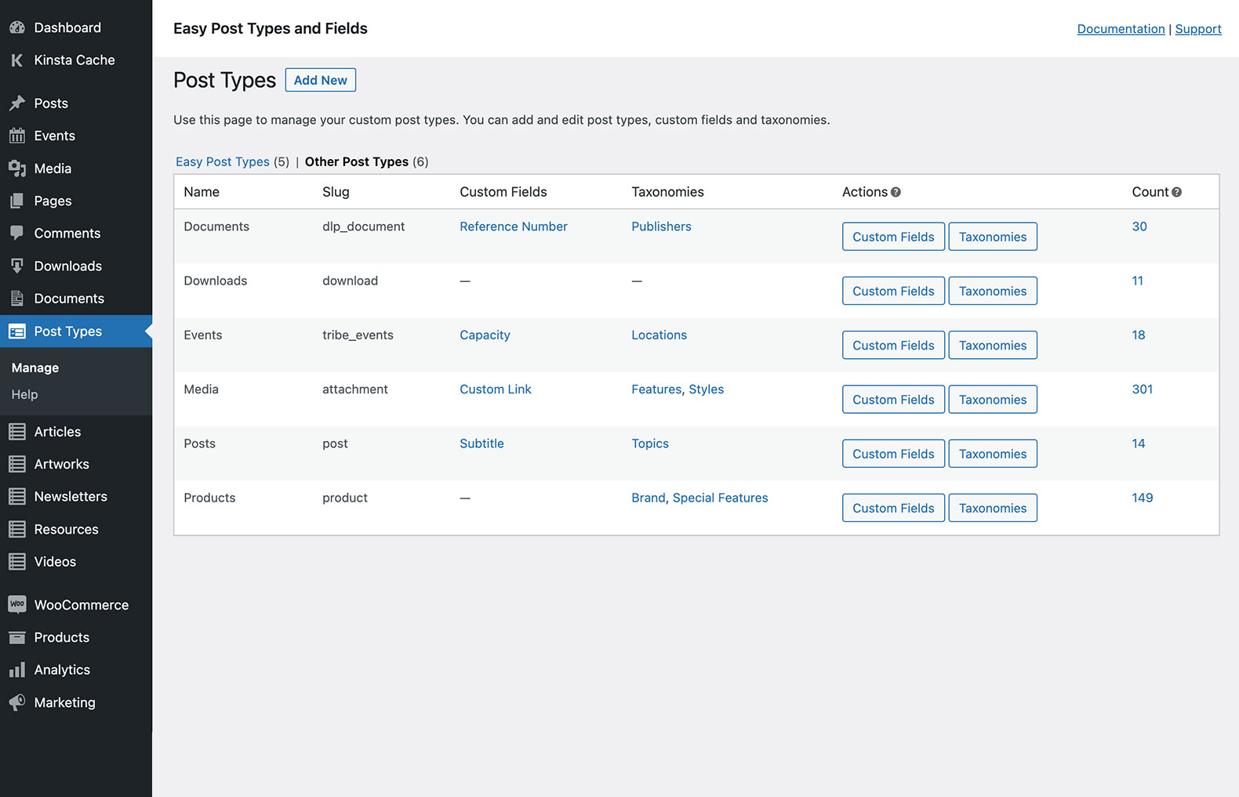Click the Media count 301 link

(x=1142, y=389)
